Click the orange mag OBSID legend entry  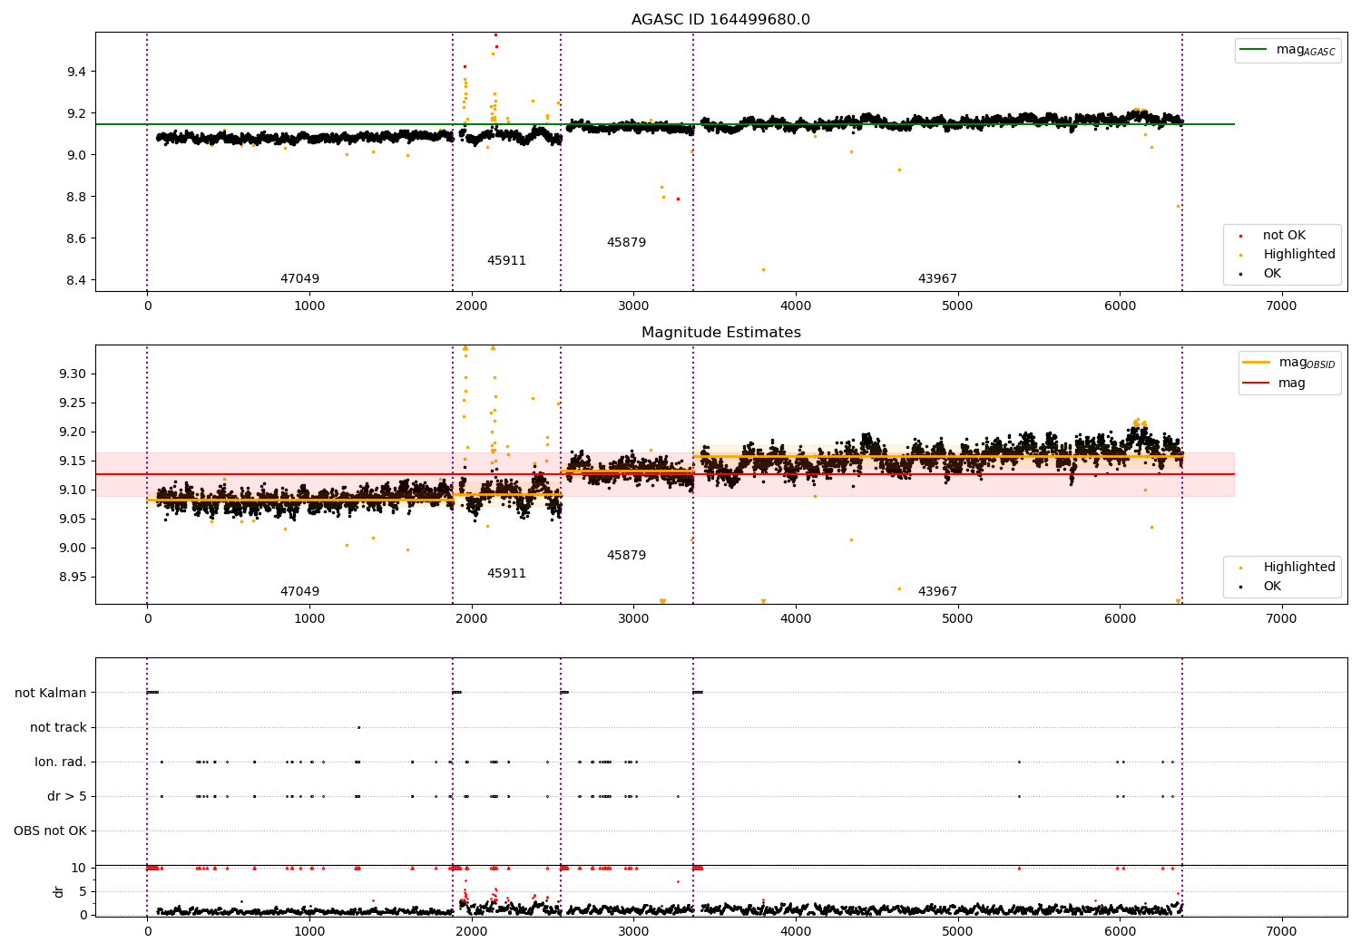(x=1288, y=363)
